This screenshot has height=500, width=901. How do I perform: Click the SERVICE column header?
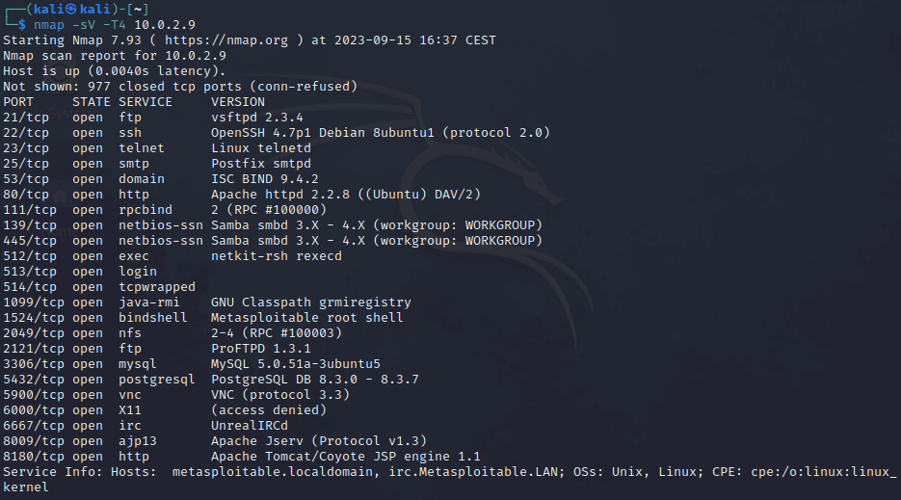146,102
